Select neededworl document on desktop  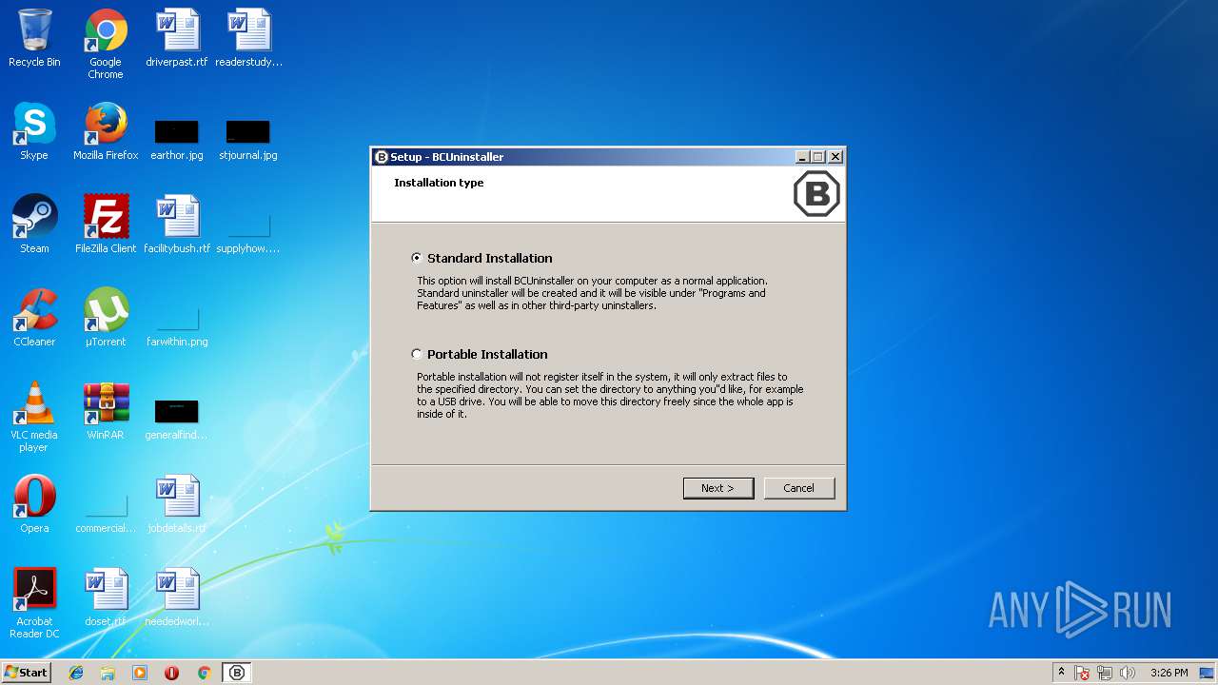(x=177, y=597)
